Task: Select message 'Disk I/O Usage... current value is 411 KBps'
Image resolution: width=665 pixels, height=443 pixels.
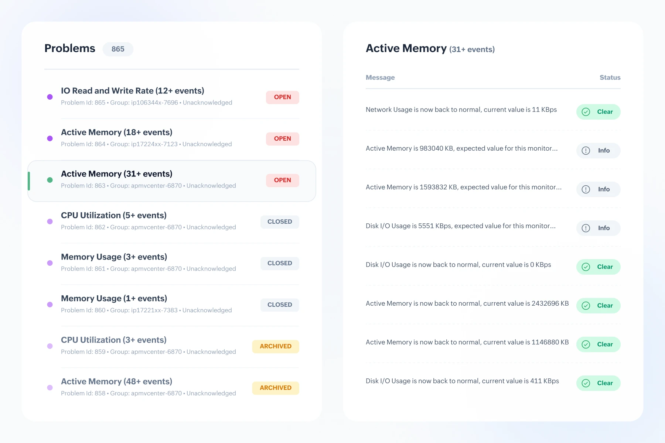Action: point(462,381)
